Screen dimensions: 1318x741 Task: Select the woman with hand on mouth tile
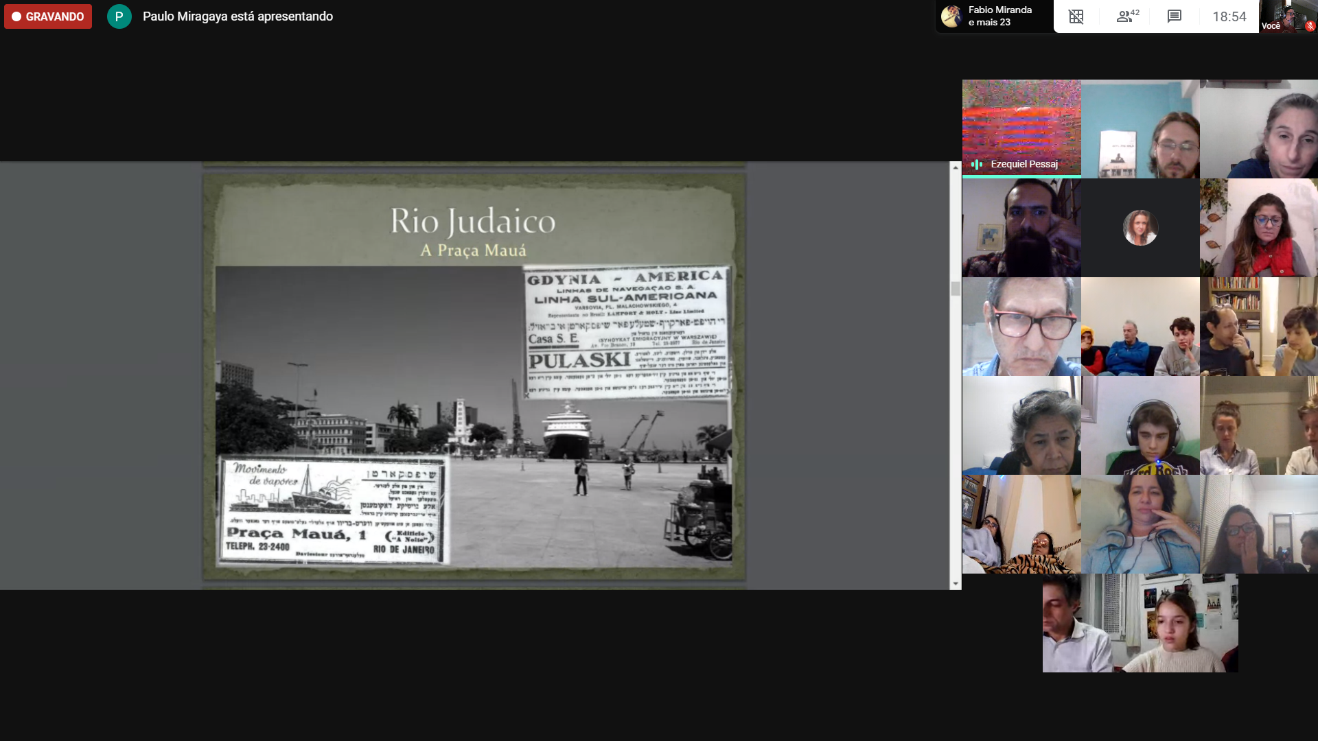[x=1259, y=524]
